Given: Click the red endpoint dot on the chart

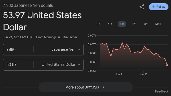Looking at the screenshot, I should pos(167,65).
